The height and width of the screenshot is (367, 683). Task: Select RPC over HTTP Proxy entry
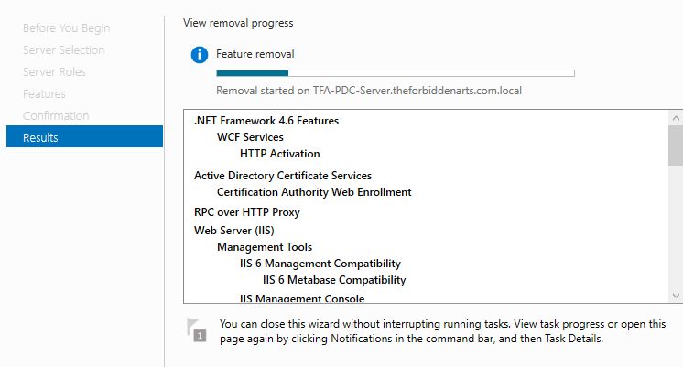(247, 212)
